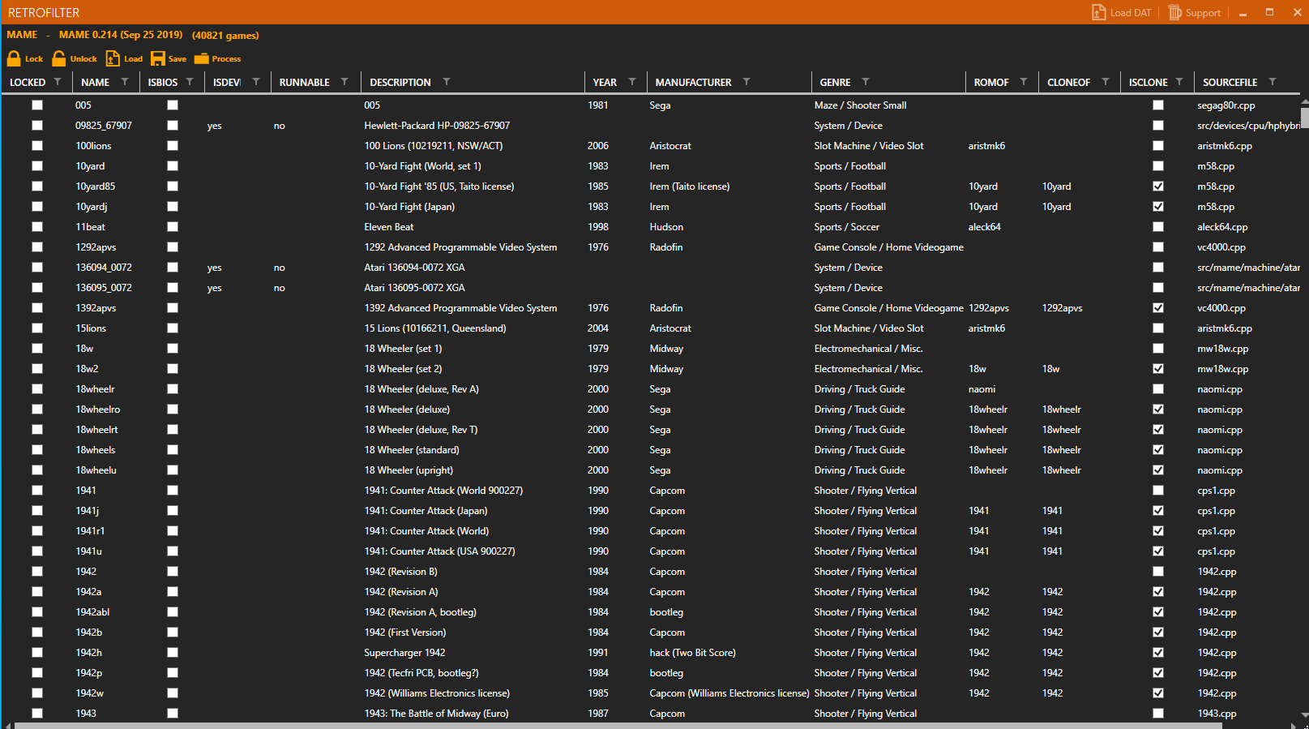
Task: Sort by YEAR column header
Action: tap(605, 83)
